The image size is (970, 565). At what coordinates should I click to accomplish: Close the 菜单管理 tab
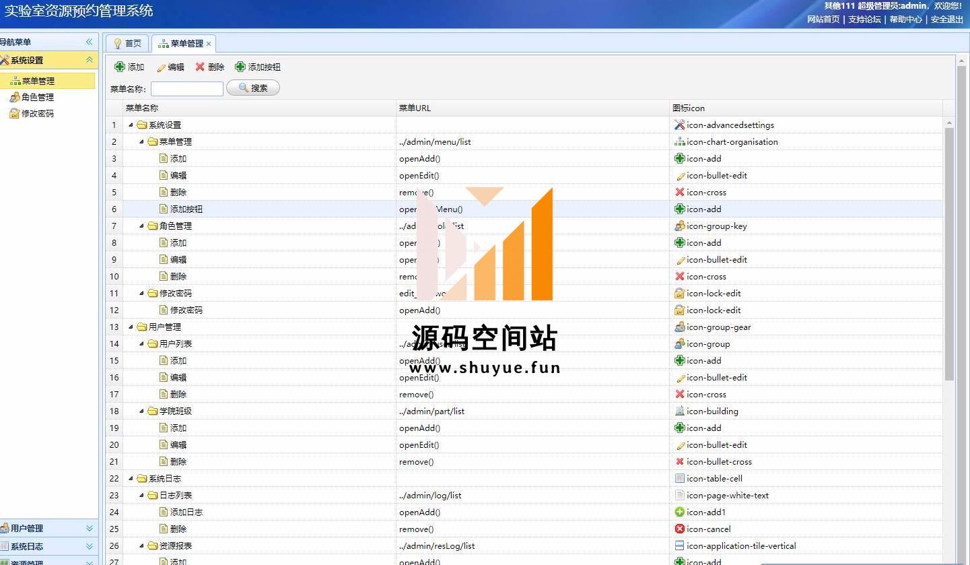coord(209,44)
